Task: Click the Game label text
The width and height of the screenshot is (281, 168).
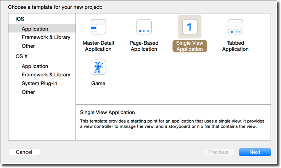Action: tap(98, 84)
